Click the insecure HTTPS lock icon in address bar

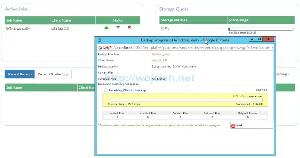100,48
